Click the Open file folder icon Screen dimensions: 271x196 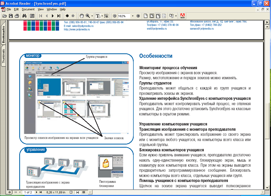(5, 16)
